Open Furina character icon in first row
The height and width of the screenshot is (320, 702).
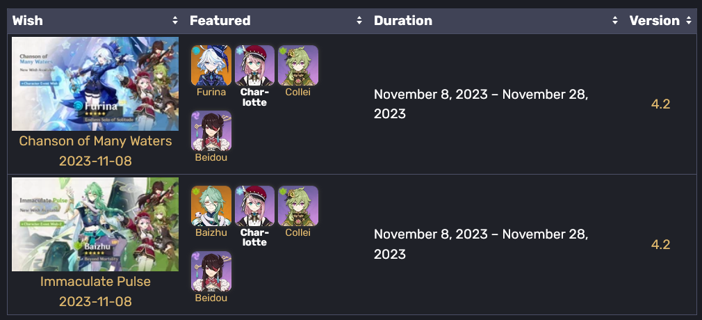211,65
